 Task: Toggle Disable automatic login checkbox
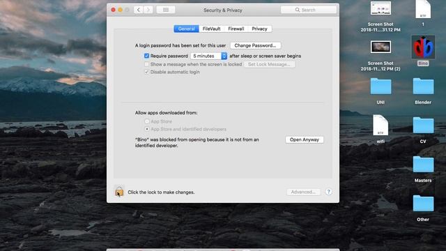tap(146, 72)
